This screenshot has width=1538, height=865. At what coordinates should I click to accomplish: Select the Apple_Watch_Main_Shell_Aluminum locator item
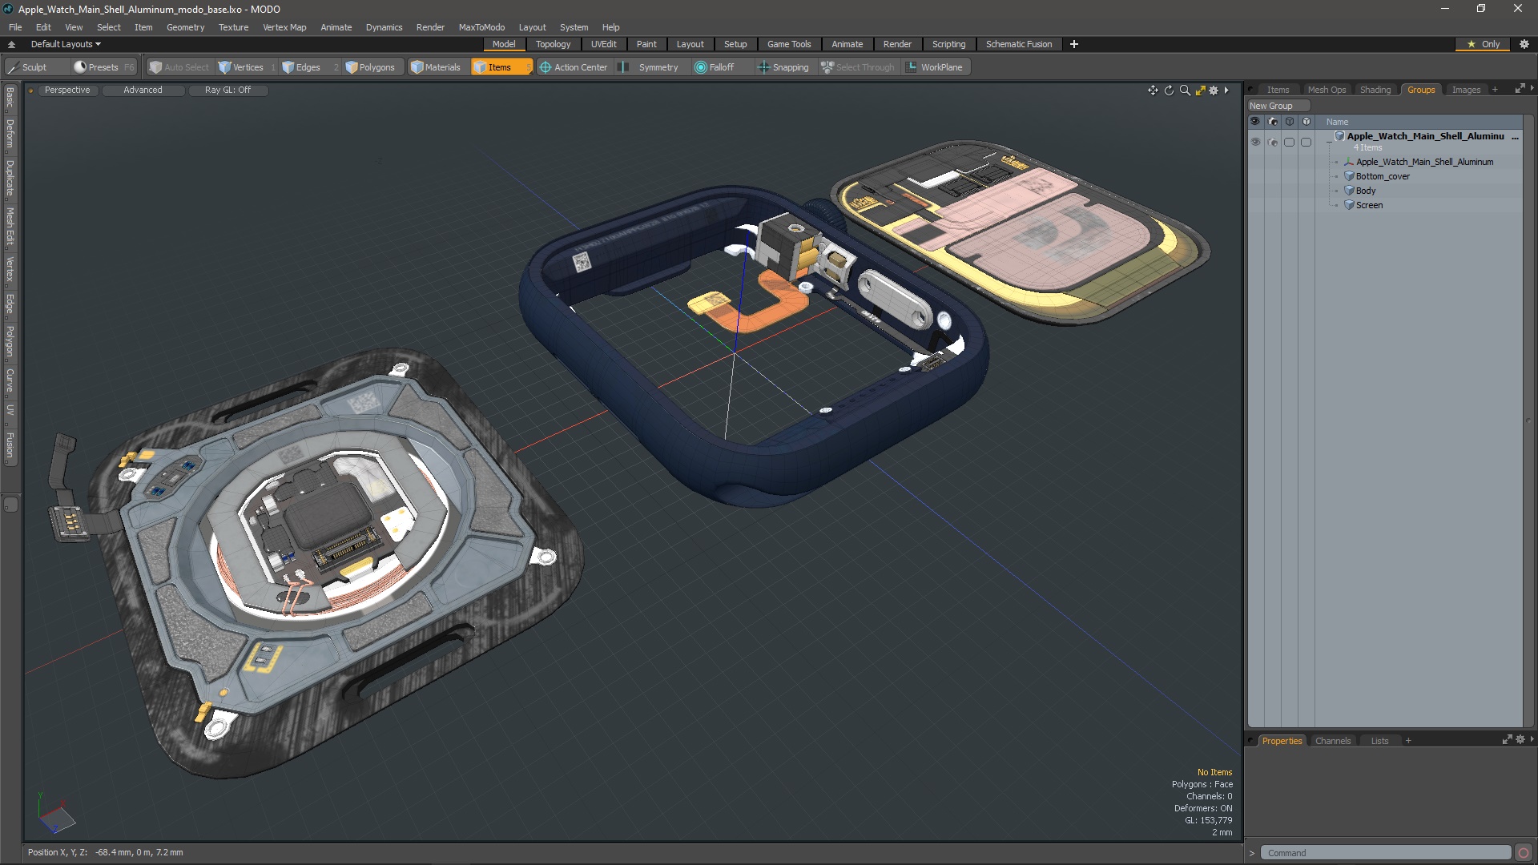(x=1423, y=162)
